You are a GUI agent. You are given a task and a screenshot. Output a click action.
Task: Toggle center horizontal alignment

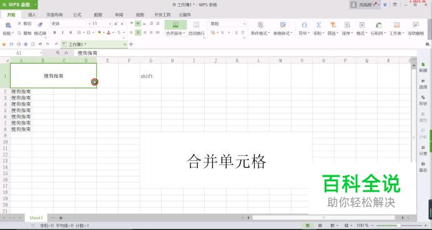pyautogui.click(x=138, y=32)
